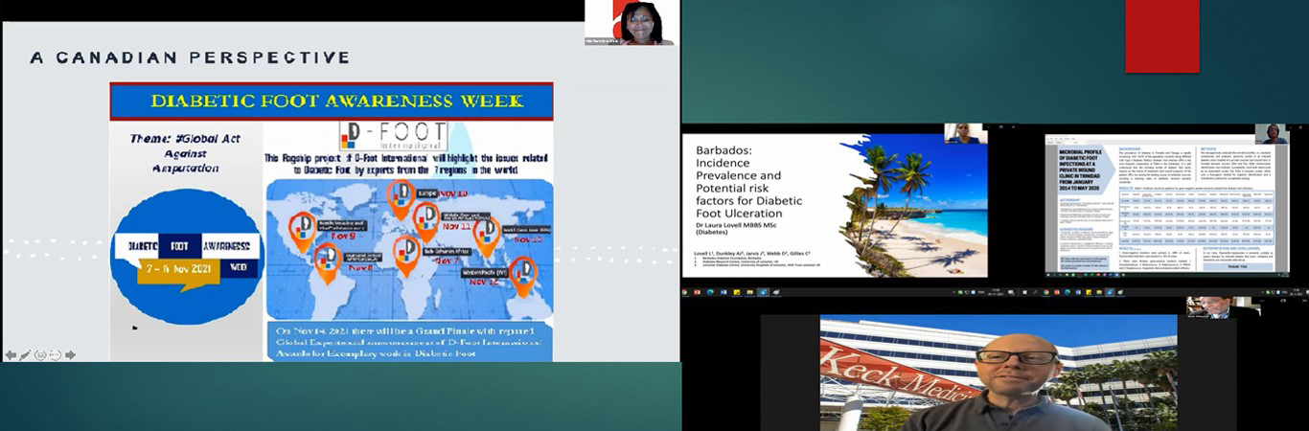1309x431 pixels.
Task: Click the D-FOOT International logo
Action: click(x=393, y=134)
